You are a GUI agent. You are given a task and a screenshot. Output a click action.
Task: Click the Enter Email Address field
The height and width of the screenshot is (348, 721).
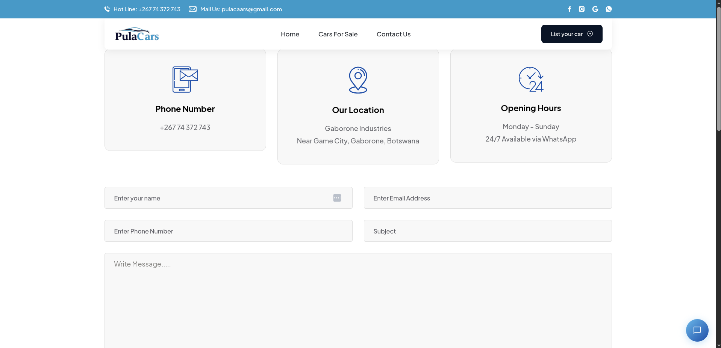[x=488, y=198]
